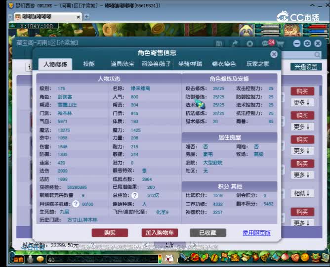330x267 pixels.
Task: Click the round record icon beside share arrow
Action: 249,44
